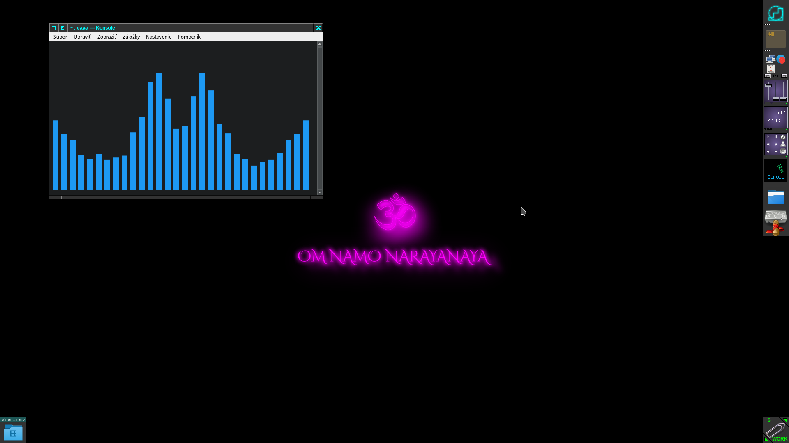Click the VLC cone icon in media widget

coord(783,144)
